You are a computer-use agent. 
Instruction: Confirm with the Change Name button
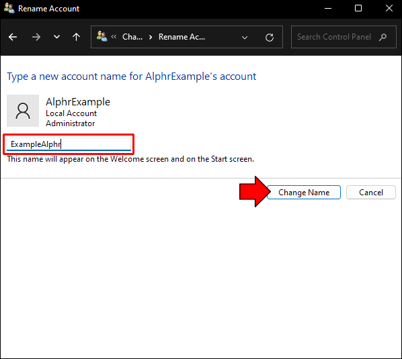(x=304, y=192)
